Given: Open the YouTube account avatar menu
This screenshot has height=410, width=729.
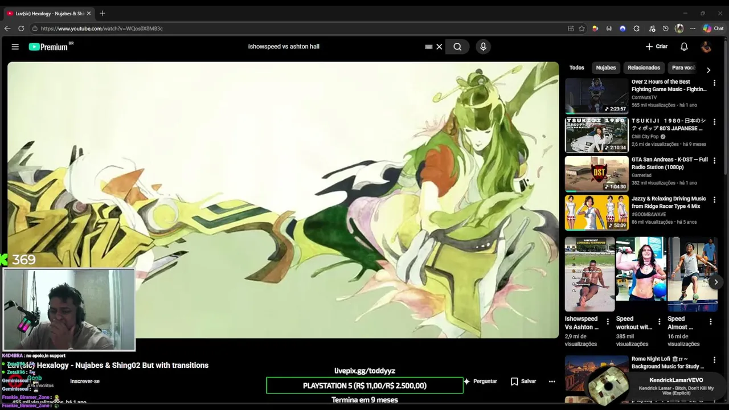Looking at the screenshot, I should [706, 47].
